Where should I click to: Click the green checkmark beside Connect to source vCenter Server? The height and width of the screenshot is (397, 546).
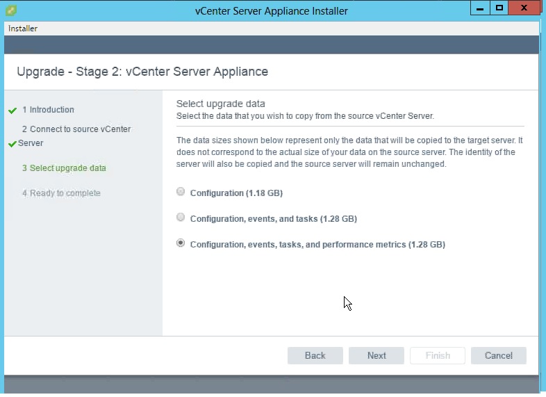click(12, 144)
